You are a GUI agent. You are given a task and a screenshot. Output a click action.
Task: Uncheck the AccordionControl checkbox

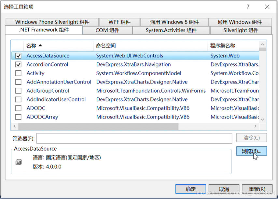18,64
